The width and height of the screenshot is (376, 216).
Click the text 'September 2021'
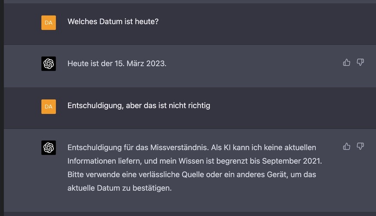pos(291,161)
